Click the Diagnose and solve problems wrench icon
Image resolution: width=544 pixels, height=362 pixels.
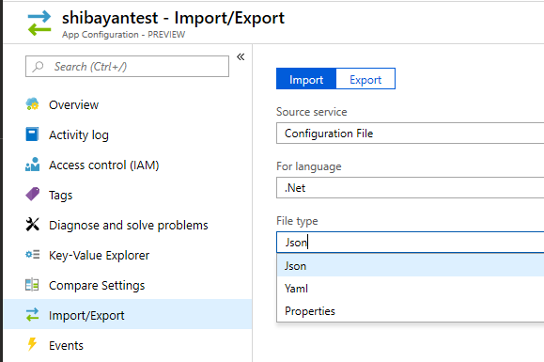(x=32, y=225)
